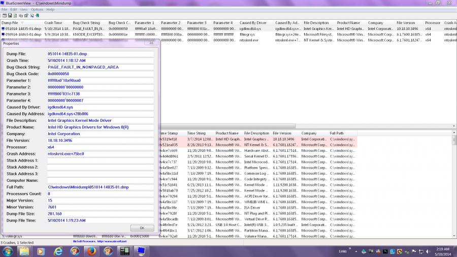The height and width of the screenshot is (257, 457).
Task: Click the volume speaker tray icon
Action: pos(428,251)
